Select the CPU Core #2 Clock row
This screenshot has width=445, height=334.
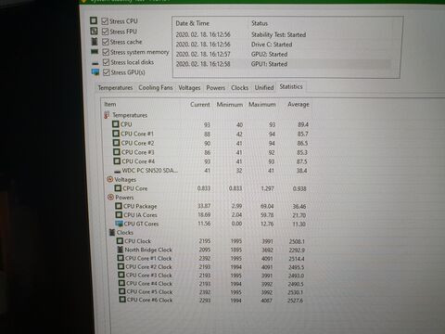pyautogui.click(x=211, y=266)
